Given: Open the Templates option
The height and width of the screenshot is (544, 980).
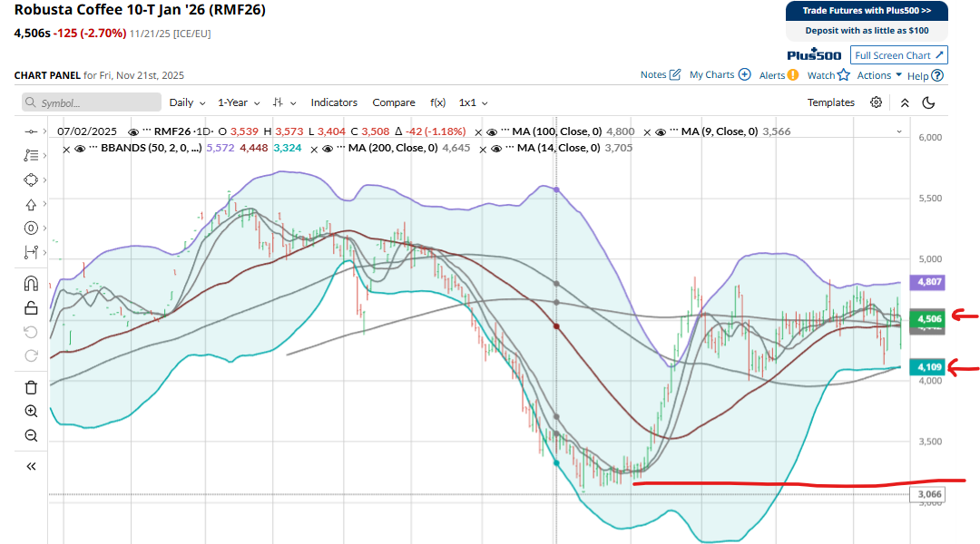Looking at the screenshot, I should (831, 102).
